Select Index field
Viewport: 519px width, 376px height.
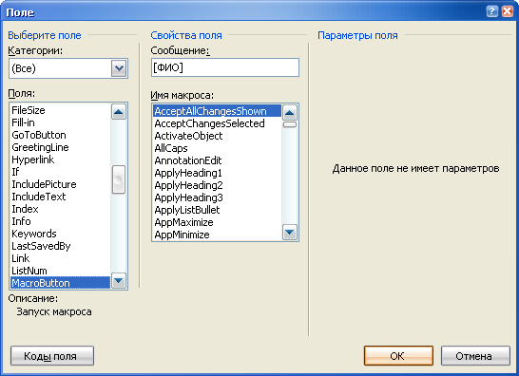61,209
